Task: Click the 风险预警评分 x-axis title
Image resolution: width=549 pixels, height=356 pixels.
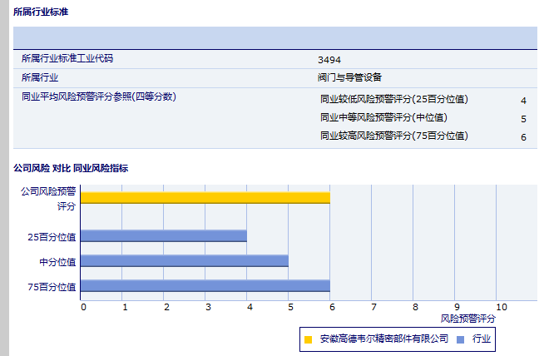Action: click(x=467, y=319)
